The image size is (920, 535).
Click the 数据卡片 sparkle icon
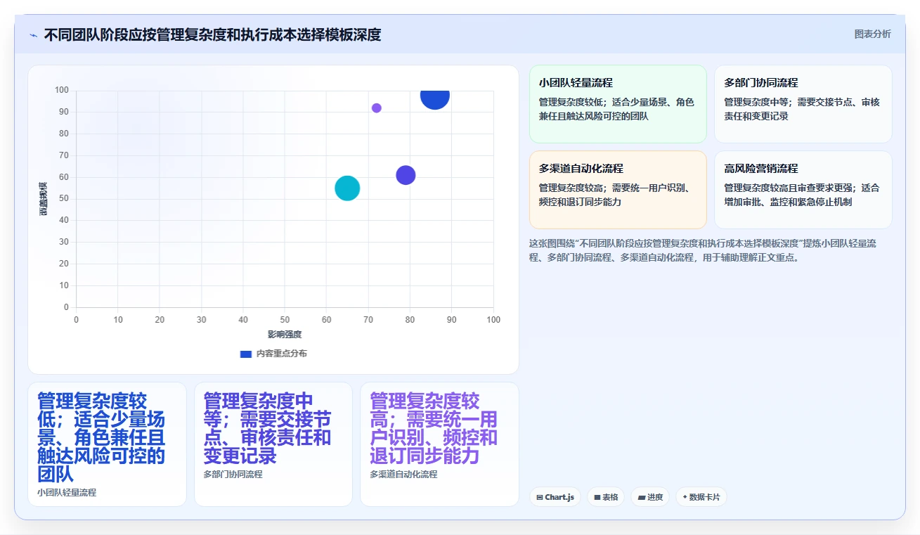pos(685,497)
